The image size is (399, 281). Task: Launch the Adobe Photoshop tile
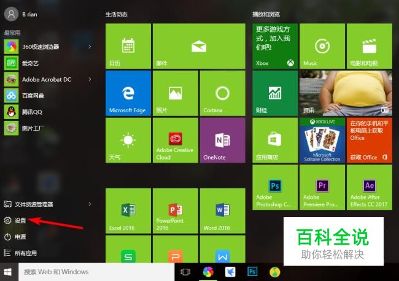[275, 187]
